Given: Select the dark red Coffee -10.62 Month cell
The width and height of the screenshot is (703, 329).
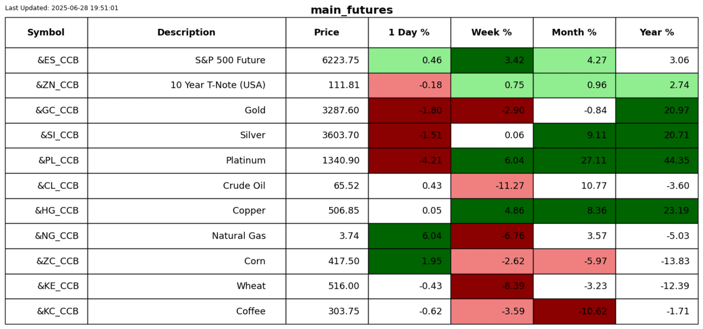Looking at the screenshot, I should (574, 312).
